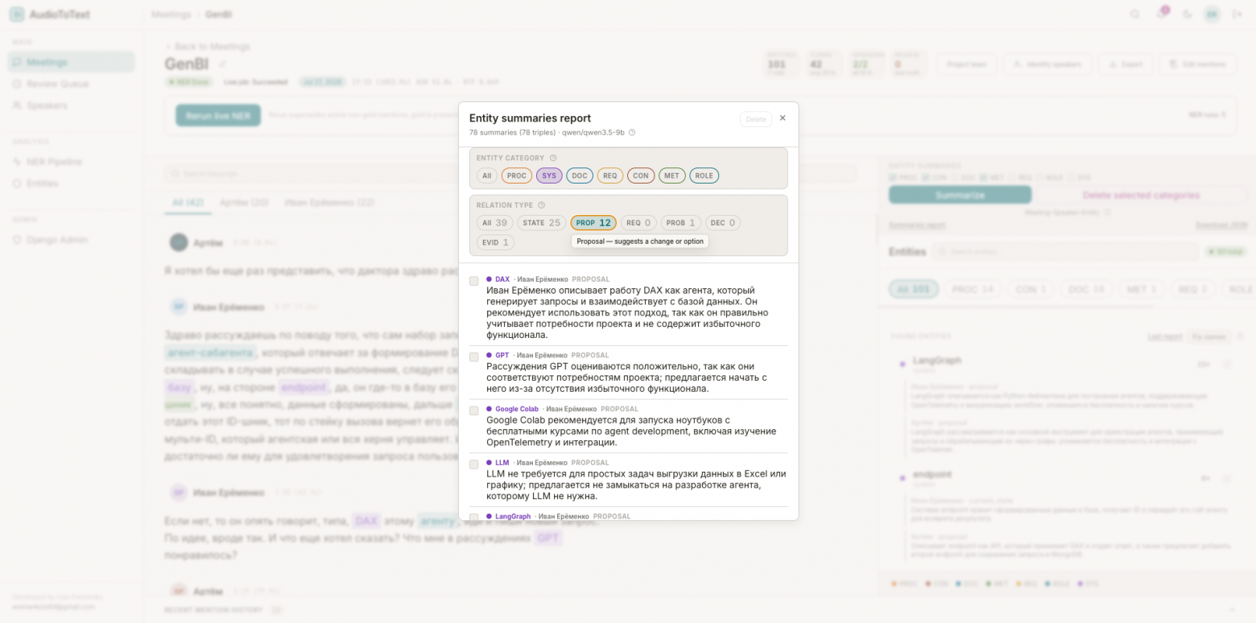Filter by the PROB 1 relation type
Viewport: 1256px width, 623px height.
pos(681,223)
